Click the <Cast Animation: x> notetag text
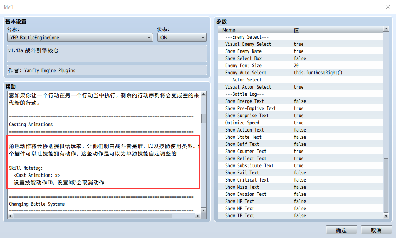The image size is (396, 238). coord(37,175)
